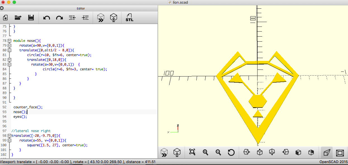348x165 pixels.
Task: Create a new file with the New icon
Action: (5, 18)
